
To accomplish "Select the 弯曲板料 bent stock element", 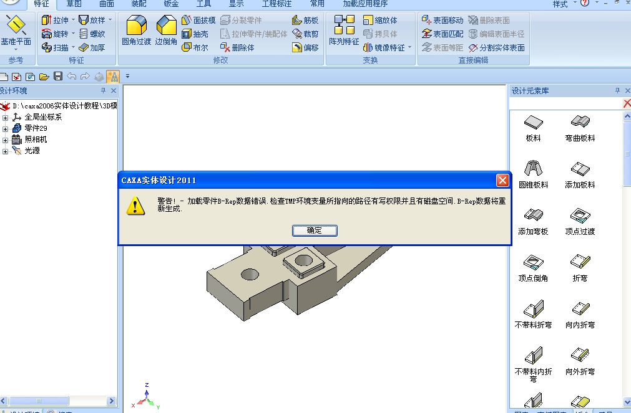I will [x=580, y=128].
